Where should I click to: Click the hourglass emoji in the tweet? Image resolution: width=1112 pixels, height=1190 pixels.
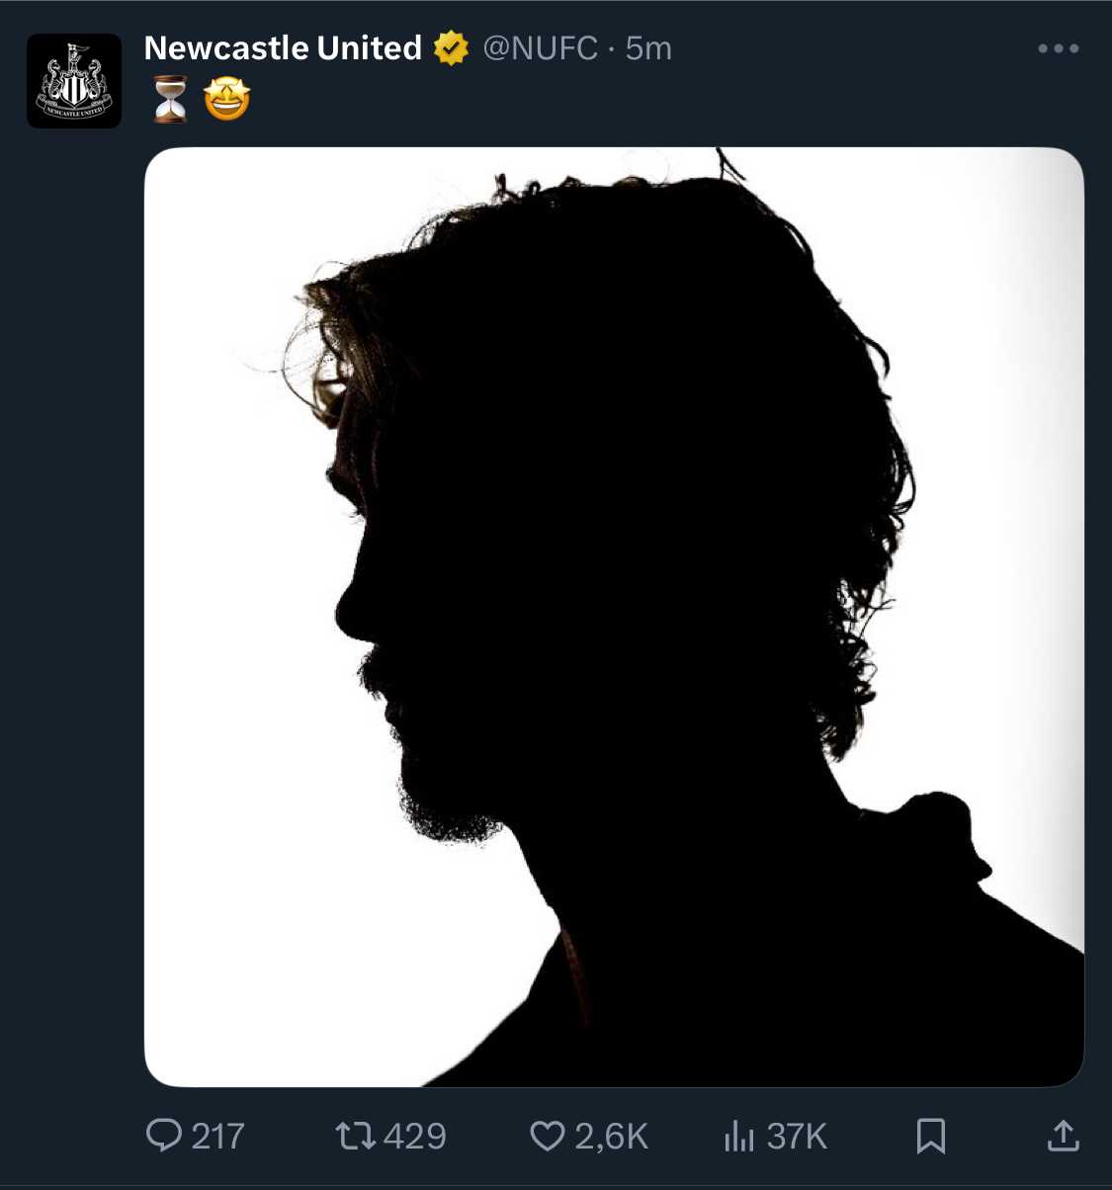click(x=170, y=99)
